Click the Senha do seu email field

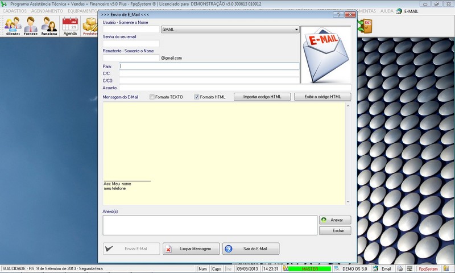point(131,44)
